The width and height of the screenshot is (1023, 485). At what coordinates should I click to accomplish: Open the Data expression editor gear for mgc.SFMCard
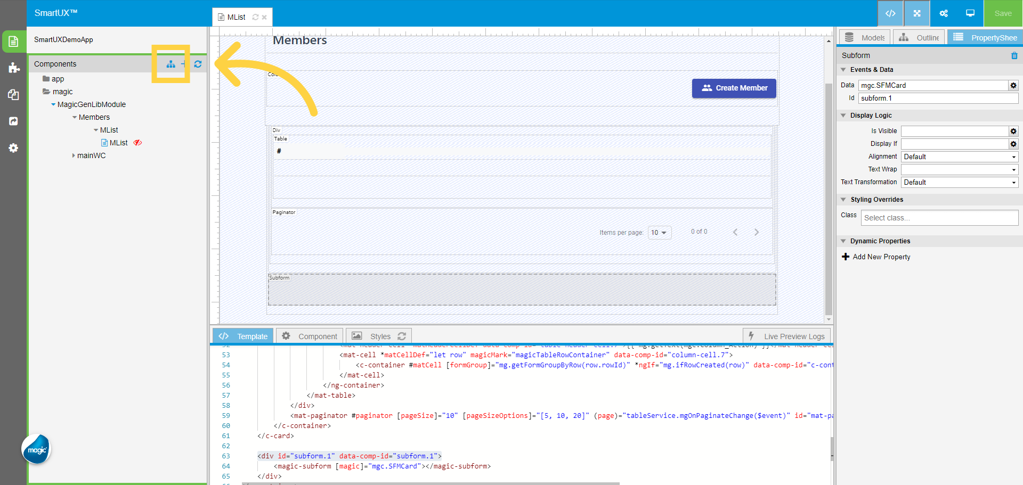click(x=1013, y=86)
